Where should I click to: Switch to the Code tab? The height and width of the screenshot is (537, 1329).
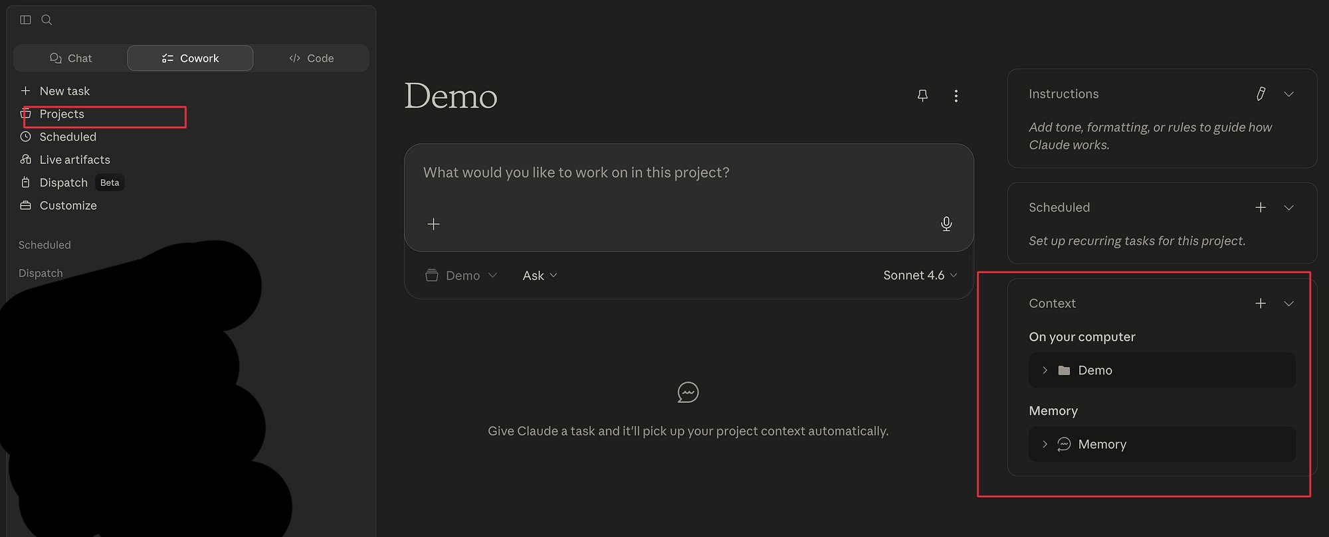(311, 58)
